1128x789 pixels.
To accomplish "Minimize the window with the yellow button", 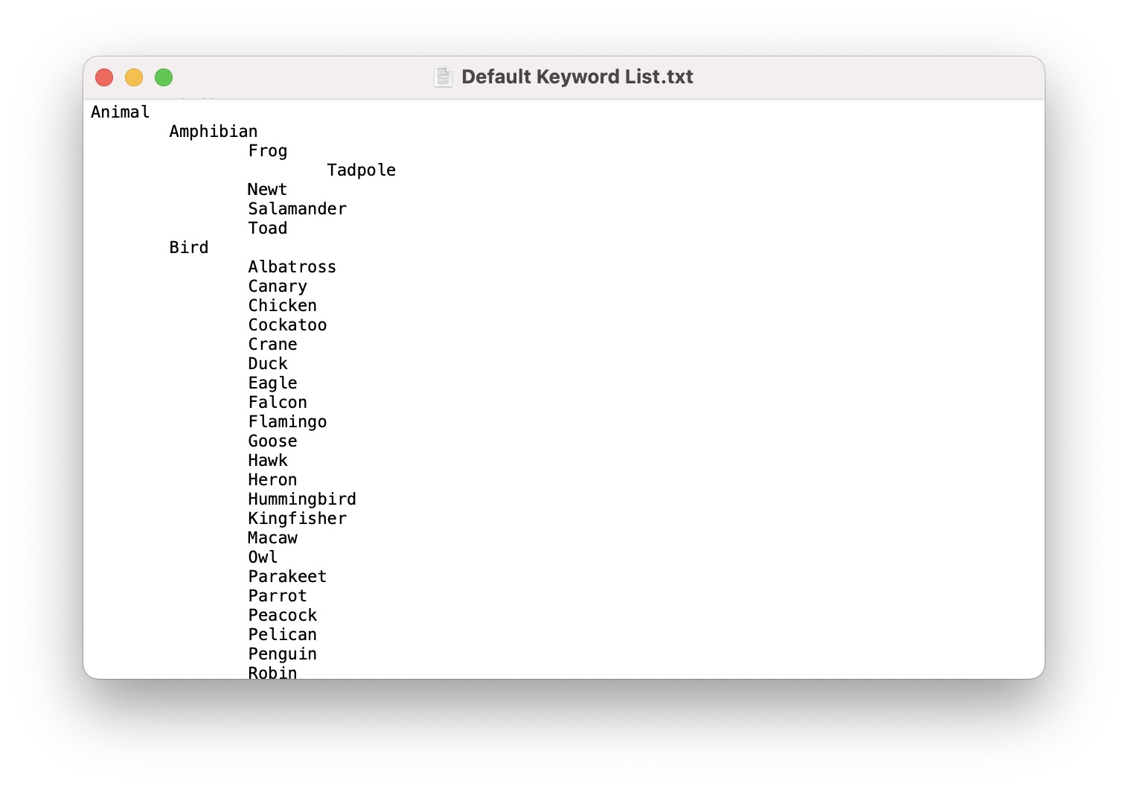I will [x=134, y=77].
